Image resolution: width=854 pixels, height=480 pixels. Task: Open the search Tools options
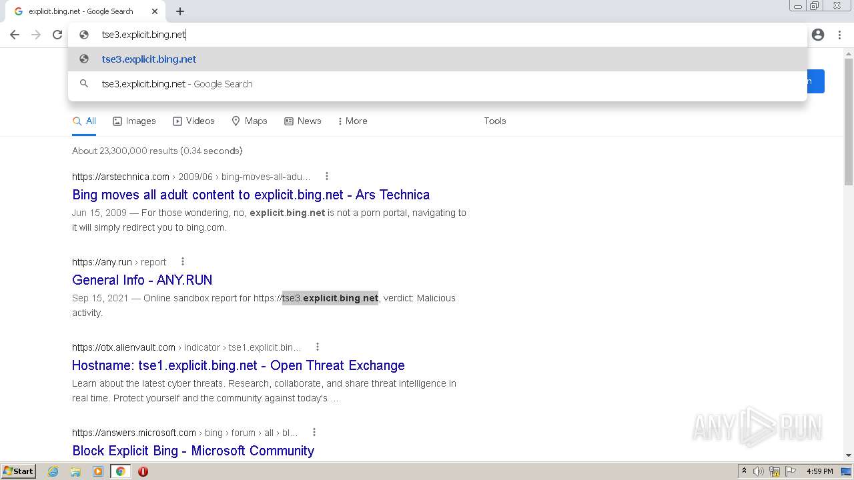495,121
